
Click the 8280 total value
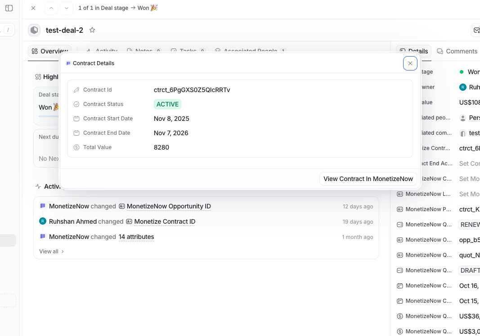click(161, 147)
